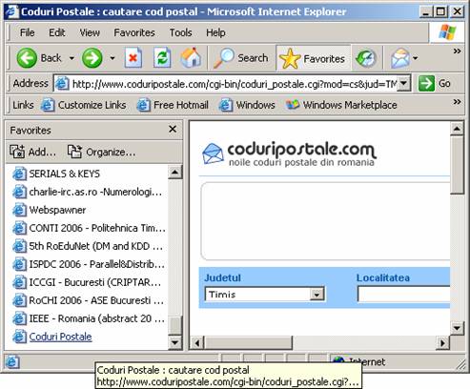Click the green Forward arrow icon
This screenshot has width=470, height=389.
pos(92,58)
